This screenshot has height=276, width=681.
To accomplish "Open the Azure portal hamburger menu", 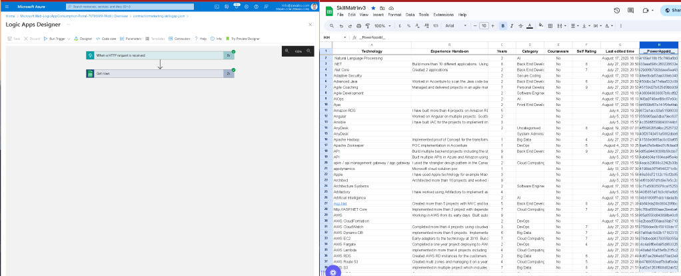I will pyautogui.click(x=7, y=7).
